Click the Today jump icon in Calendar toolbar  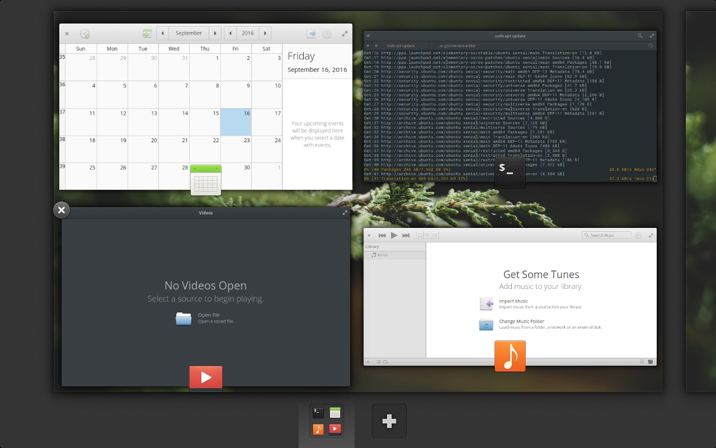pyautogui.click(x=147, y=33)
